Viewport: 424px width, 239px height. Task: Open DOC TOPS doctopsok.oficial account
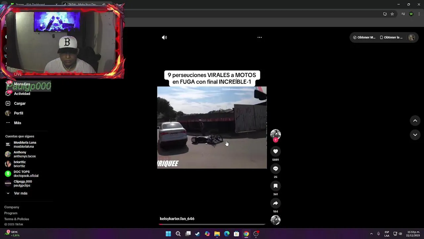[22, 174]
